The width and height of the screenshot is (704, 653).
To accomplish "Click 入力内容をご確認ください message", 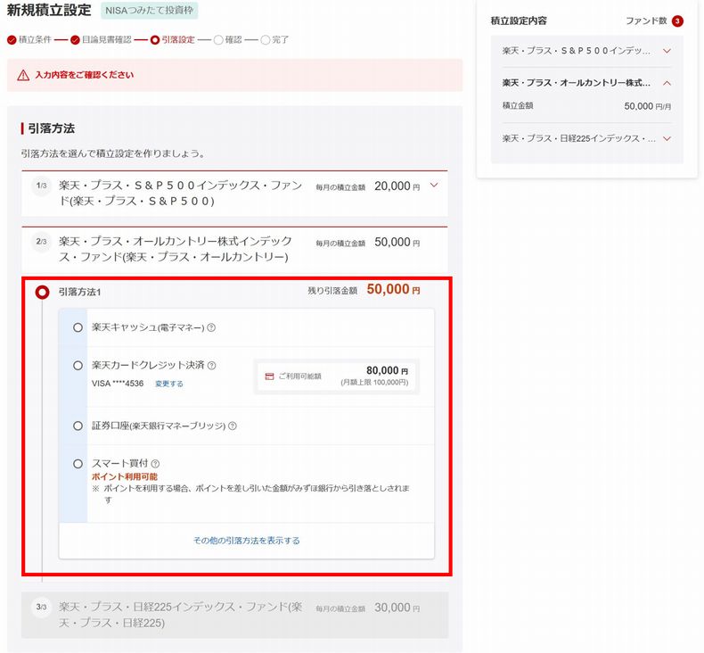I will 85,75.
